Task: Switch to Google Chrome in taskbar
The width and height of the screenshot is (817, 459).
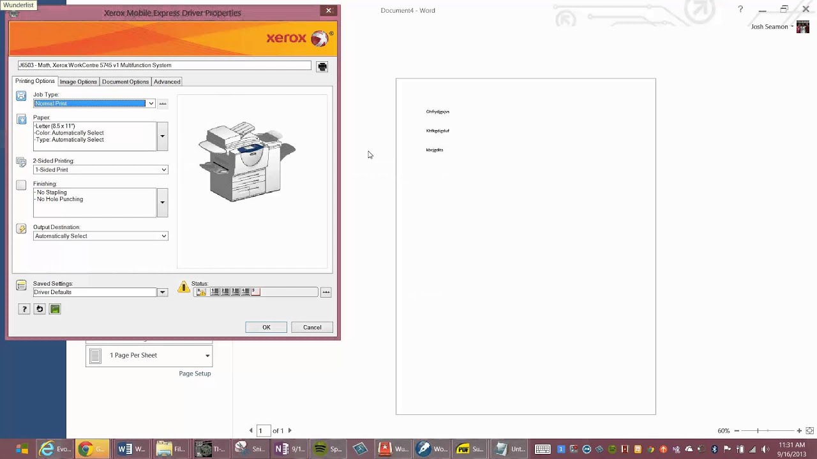Action: click(93, 449)
